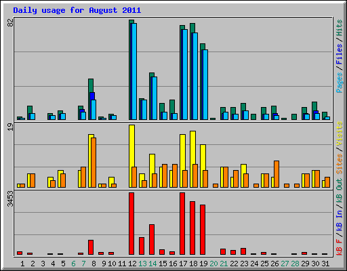The image size is (347, 271).
Task: Click day label 18 on axis
Action: click(193, 264)
